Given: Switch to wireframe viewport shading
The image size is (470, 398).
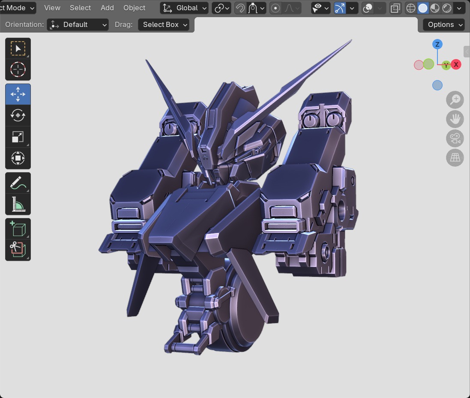Looking at the screenshot, I should tap(410, 8).
